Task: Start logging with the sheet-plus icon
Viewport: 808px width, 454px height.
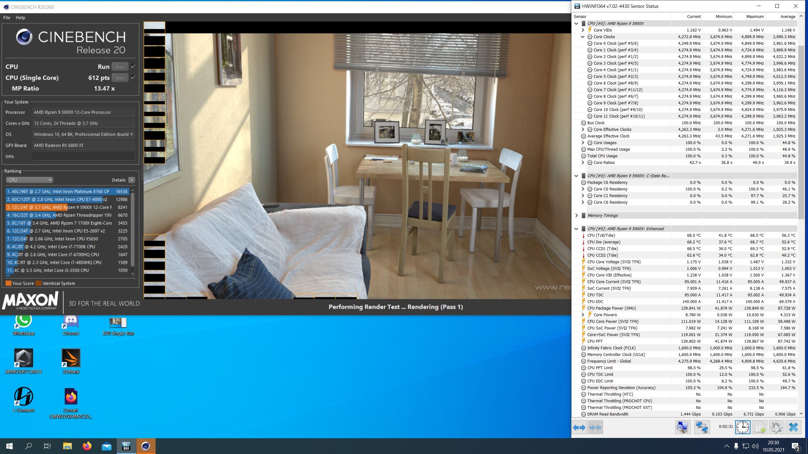Action: pos(760,428)
